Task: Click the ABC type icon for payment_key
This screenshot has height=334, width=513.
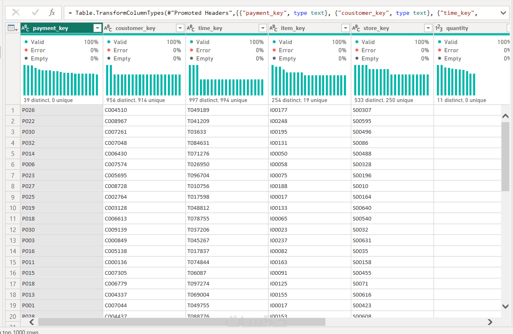Action: click(26, 28)
